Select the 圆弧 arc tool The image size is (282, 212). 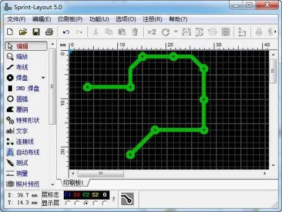[17, 99]
